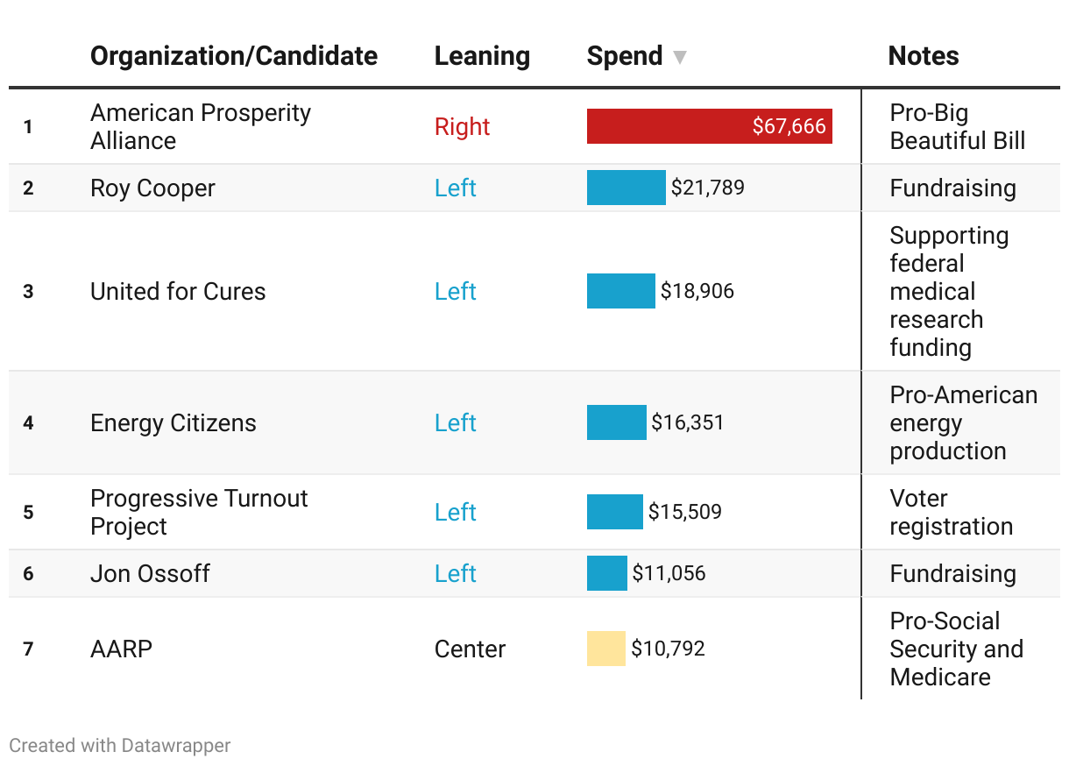Click the red Right leaning label
Screen dimensions: 1069x766
pyautogui.click(x=462, y=126)
